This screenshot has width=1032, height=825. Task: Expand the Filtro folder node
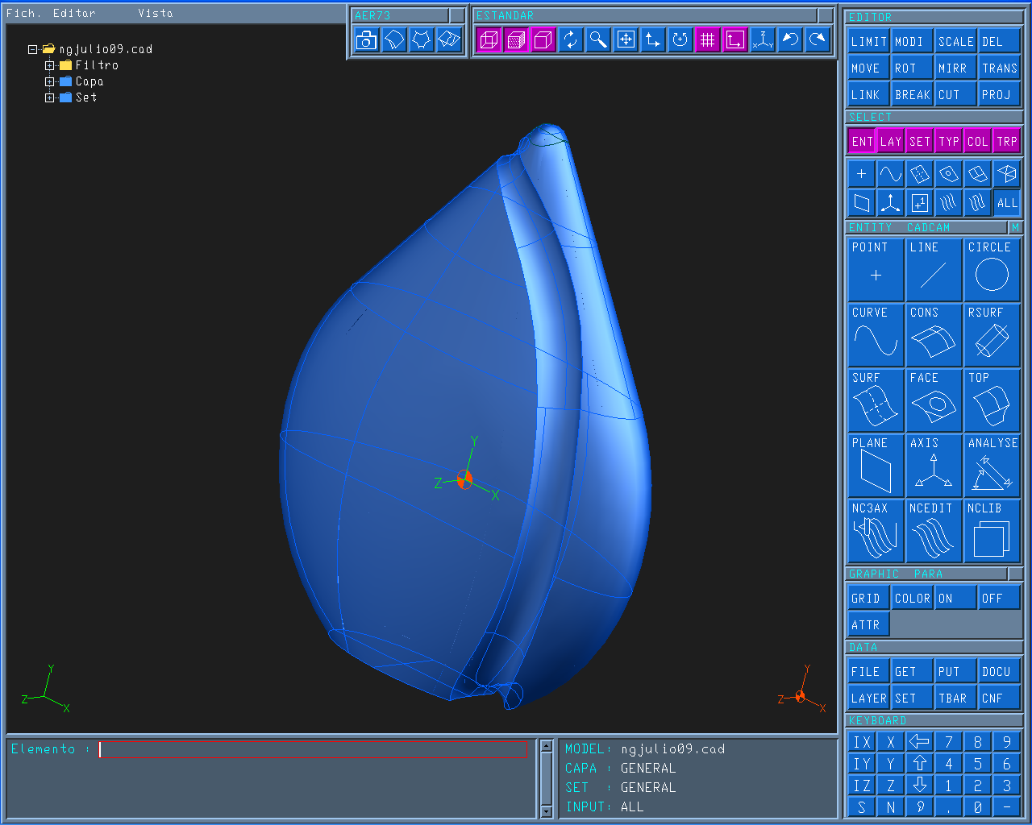pos(50,65)
